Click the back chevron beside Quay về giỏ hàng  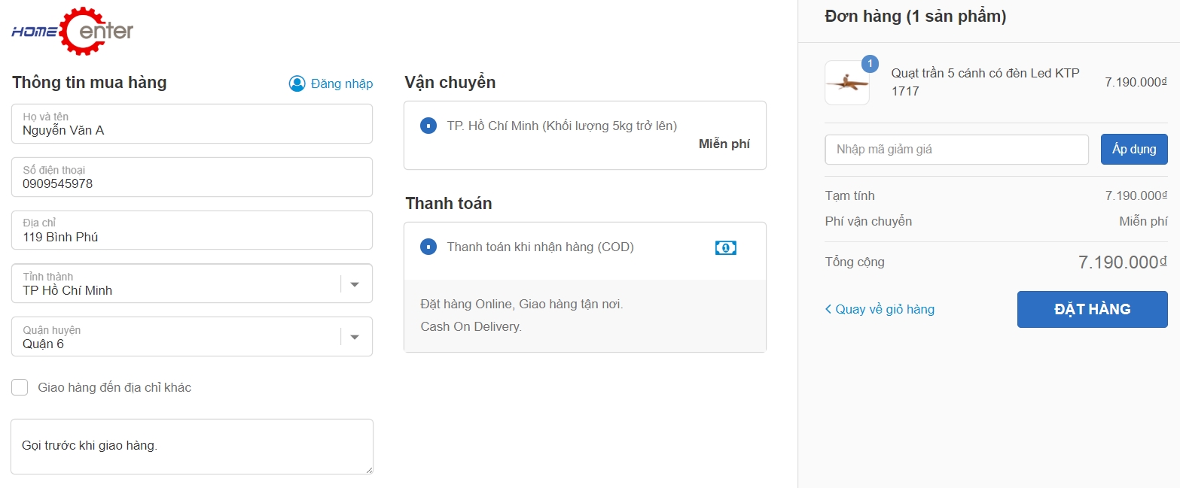[x=828, y=309]
